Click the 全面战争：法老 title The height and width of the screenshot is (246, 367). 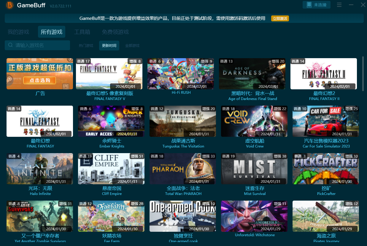pyautogui.click(x=183, y=188)
